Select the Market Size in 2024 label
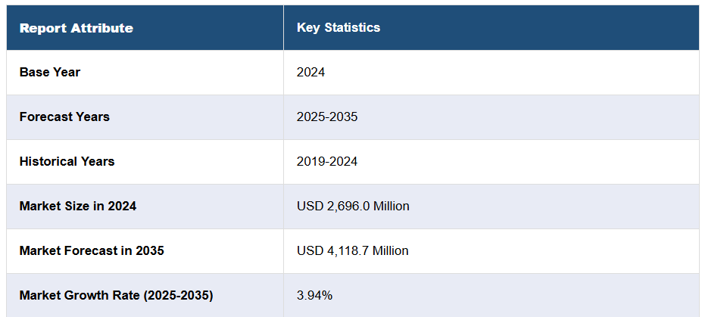This screenshot has height=317, width=702. [78, 206]
